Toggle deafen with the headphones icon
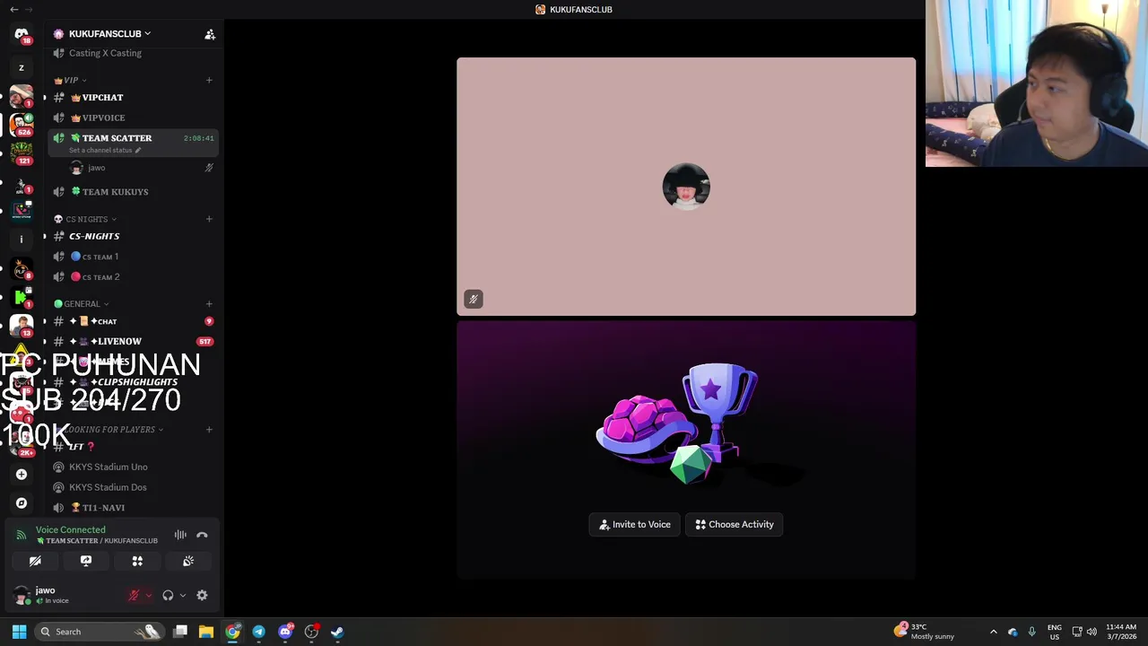Viewport: 1148px width, 646px height. 168,595
